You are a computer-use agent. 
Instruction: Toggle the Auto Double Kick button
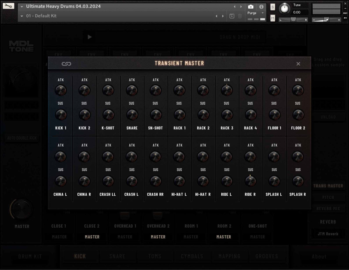pyautogui.click(x=22, y=138)
